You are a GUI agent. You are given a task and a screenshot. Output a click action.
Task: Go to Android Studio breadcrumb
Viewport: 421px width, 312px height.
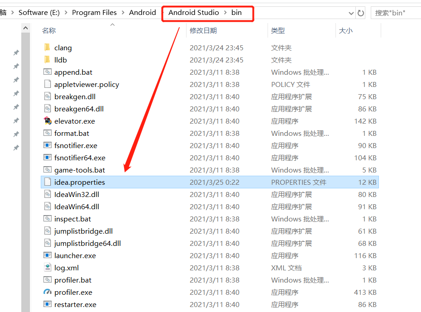click(x=194, y=13)
